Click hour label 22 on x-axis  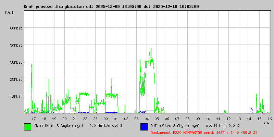coord(85,119)
